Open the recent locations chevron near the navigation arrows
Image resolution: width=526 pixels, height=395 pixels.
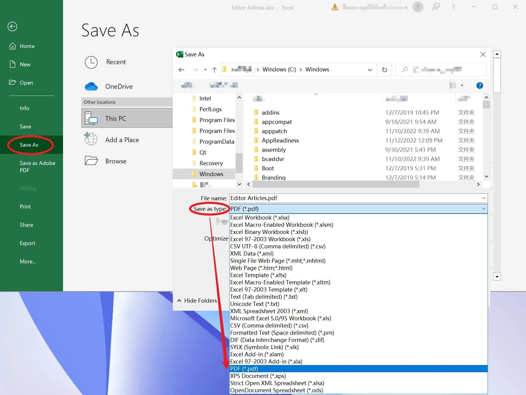[x=205, y=70]
